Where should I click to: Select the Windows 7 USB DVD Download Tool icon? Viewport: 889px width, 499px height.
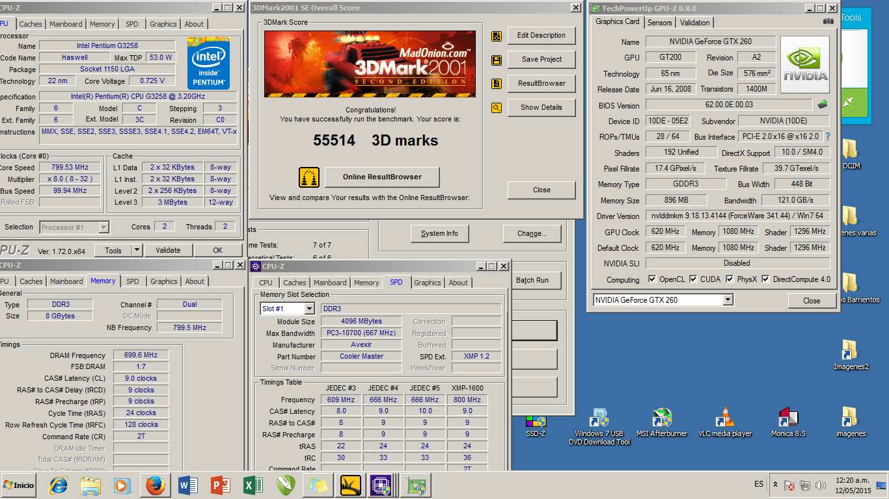(599, 427)
